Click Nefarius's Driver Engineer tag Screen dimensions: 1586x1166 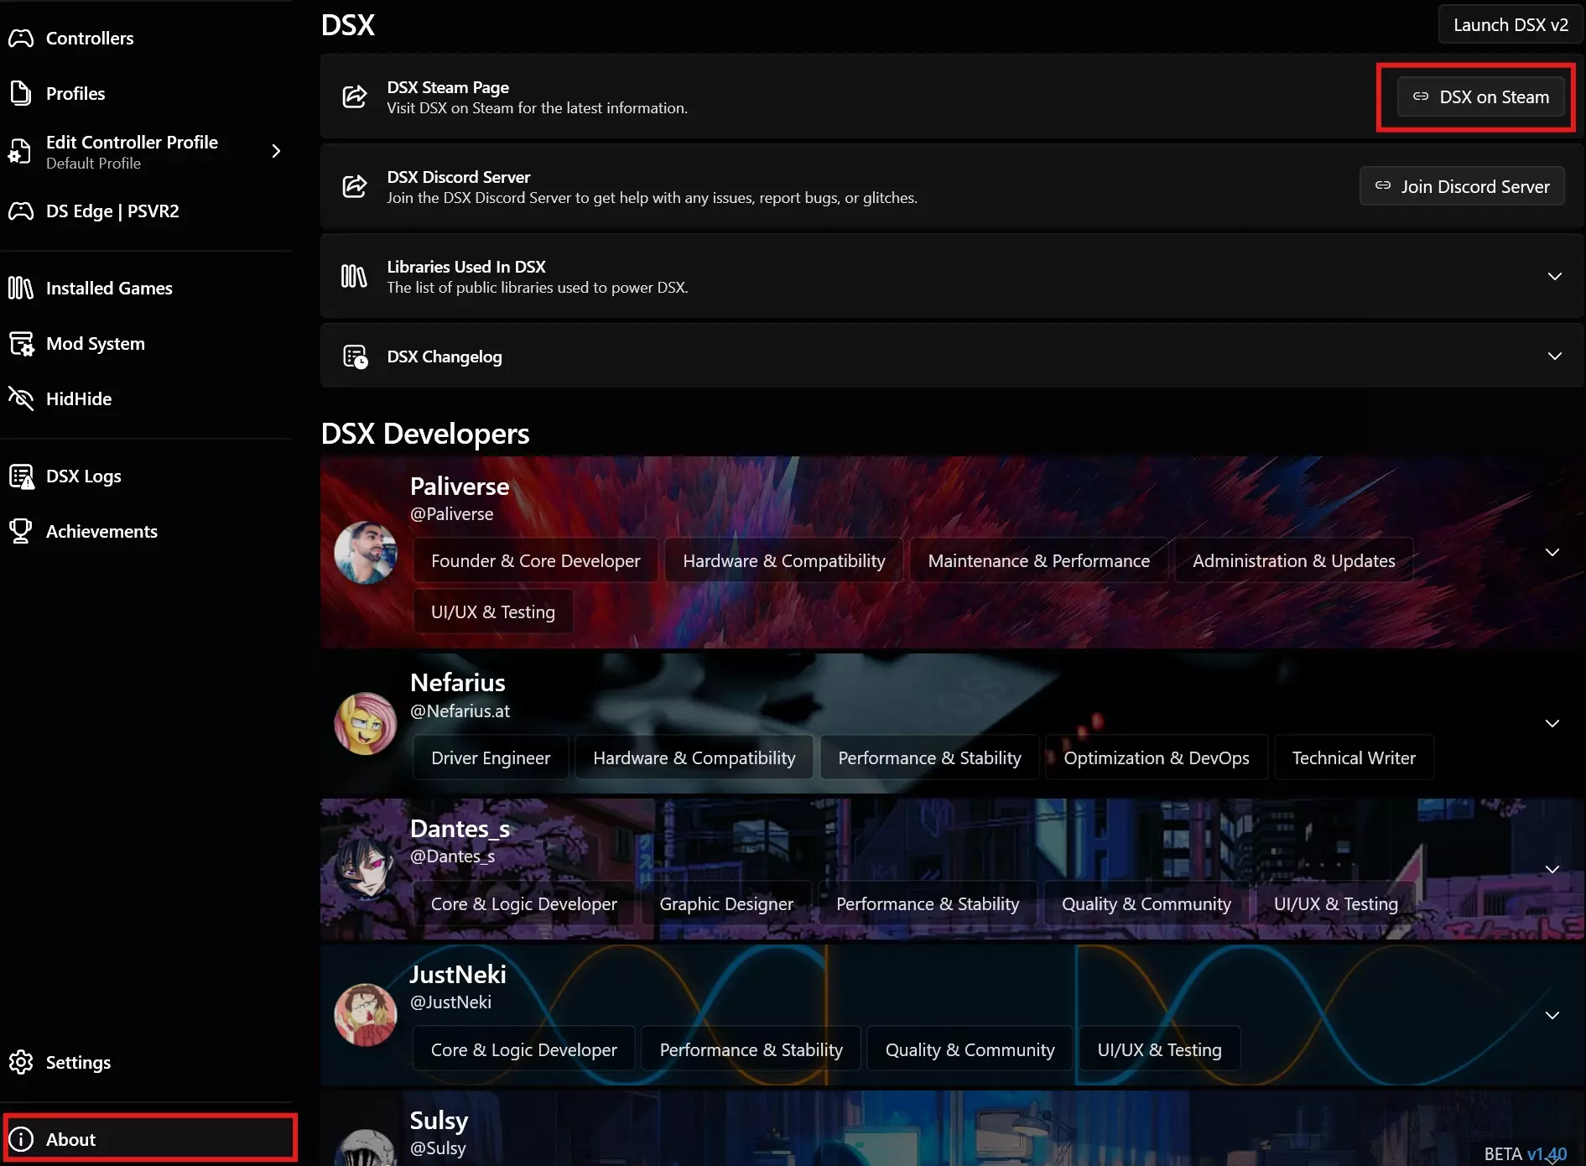coord(491,757)
